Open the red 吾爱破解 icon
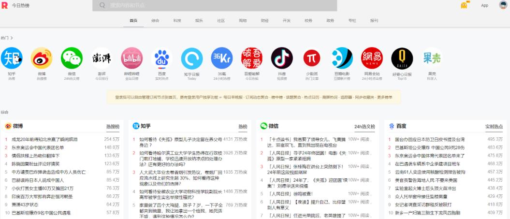This screenshot has height=219, width=510. tap(252, 58)
